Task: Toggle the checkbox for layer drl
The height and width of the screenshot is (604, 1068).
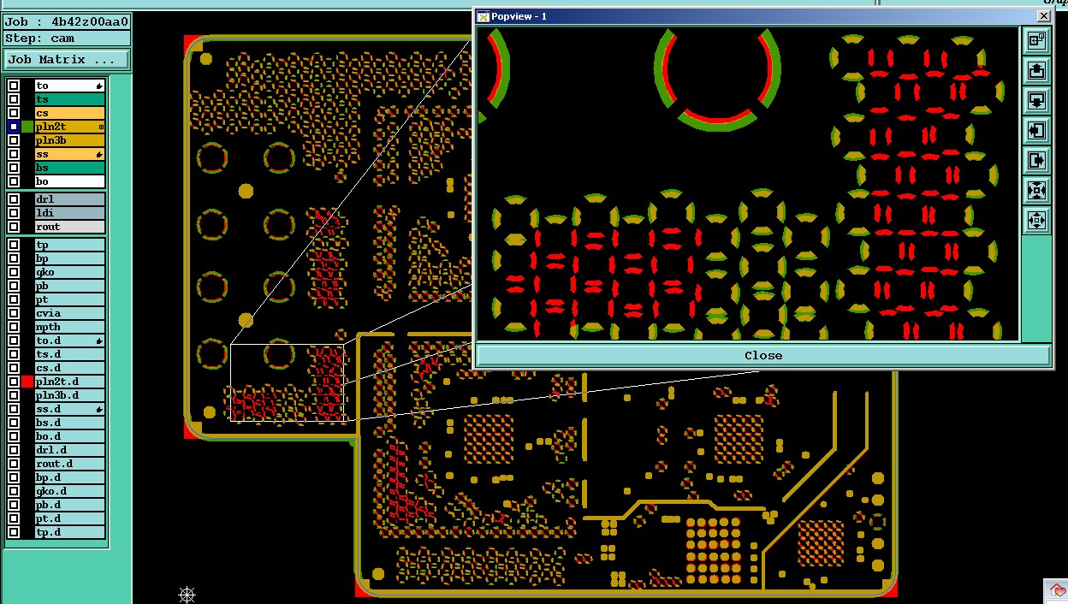Action: coord(14,199)
